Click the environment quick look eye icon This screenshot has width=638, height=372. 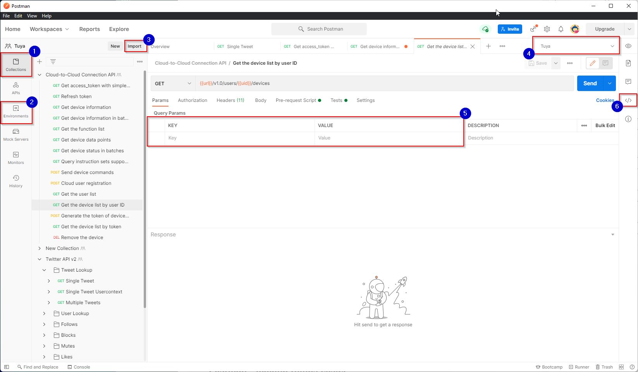pyautogui.click(x=628, y=46)
